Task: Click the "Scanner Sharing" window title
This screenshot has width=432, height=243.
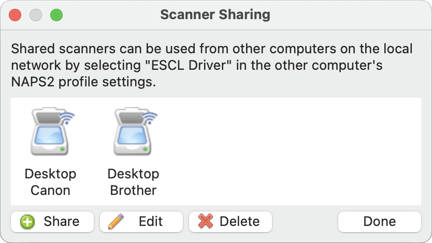Action: pyautogui.click(x=215, y=14)
